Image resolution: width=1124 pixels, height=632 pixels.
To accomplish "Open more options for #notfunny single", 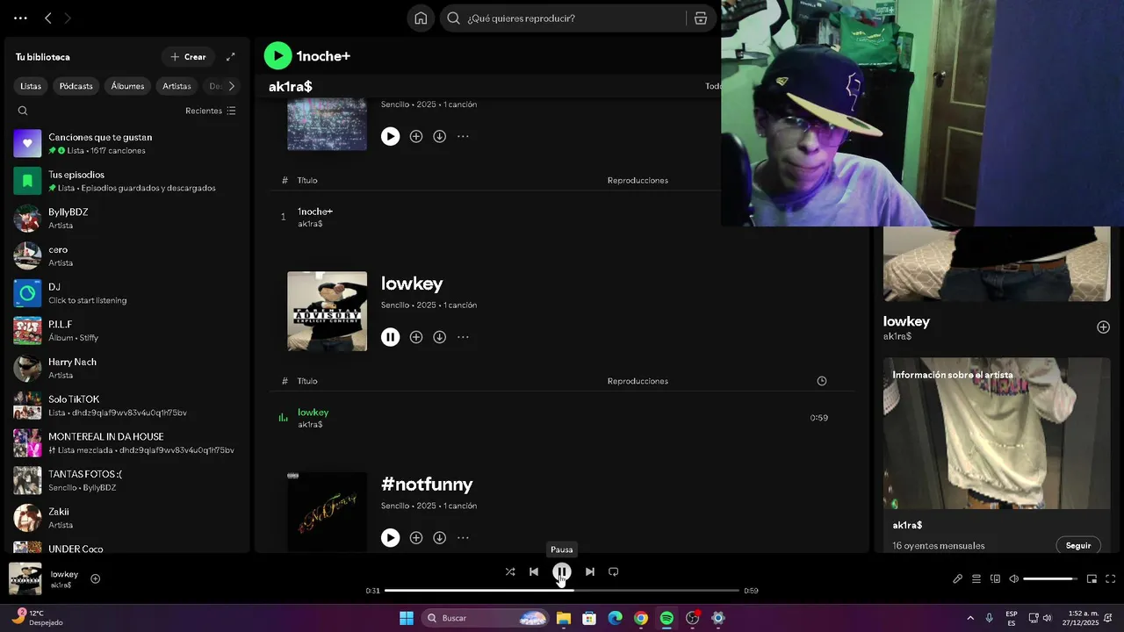I will click(x=463, y=538).
